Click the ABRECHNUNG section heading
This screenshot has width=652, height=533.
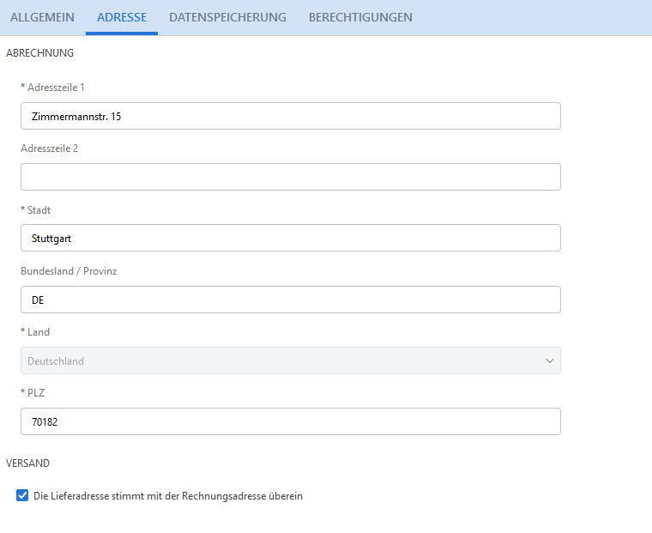click(40, 53)
